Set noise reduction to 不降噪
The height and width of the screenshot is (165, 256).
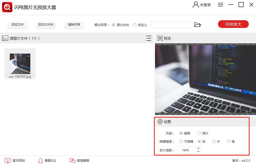pyautogui.click(x=181, y=141)
